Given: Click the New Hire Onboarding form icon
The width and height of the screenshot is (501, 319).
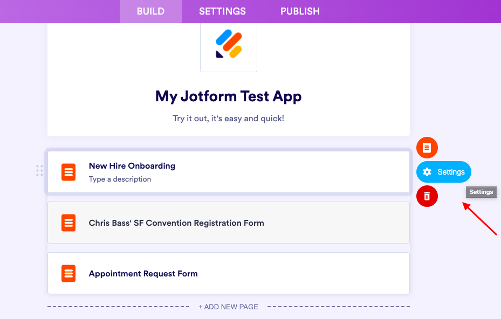Looking at the screenshot, I should (x=68, y=172).
